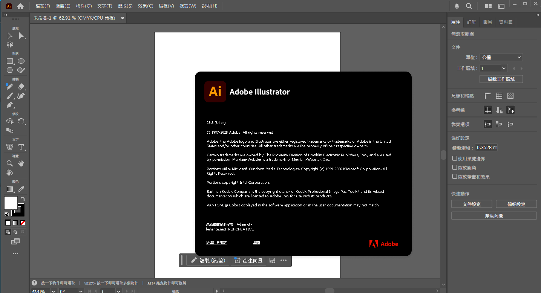541x293 pixels.
Task: Open artboard navigation dropdown in status bar
Action: tap(118, 291)
